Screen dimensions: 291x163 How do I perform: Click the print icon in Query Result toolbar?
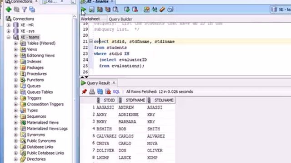(x=92, y=91)
